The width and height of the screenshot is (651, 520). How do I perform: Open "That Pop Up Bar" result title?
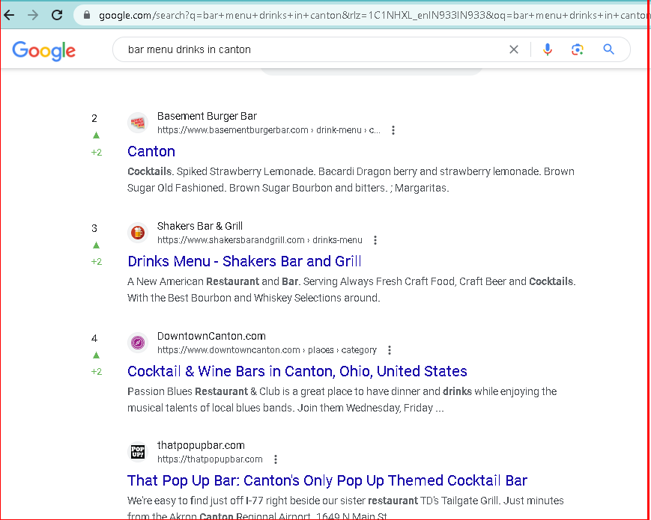click(x=327, y=480)
